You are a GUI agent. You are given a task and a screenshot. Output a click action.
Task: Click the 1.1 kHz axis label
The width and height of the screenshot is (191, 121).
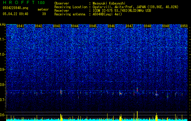click(x=2, y=39)
